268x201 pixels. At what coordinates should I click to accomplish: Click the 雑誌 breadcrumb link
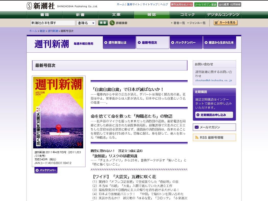tap(42, 31)
